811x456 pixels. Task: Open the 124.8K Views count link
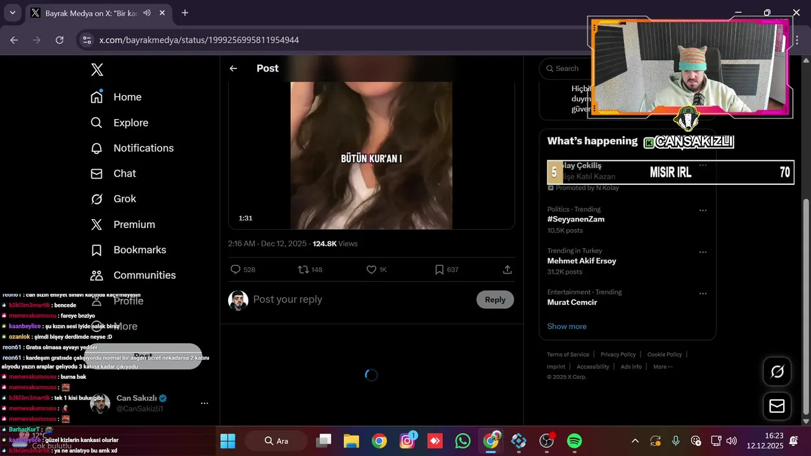point(335,244)
